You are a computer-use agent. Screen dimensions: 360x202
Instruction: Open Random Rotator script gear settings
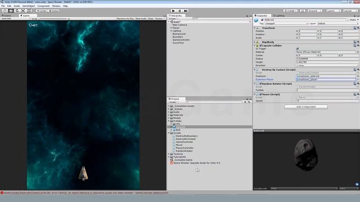click(358, 84)
